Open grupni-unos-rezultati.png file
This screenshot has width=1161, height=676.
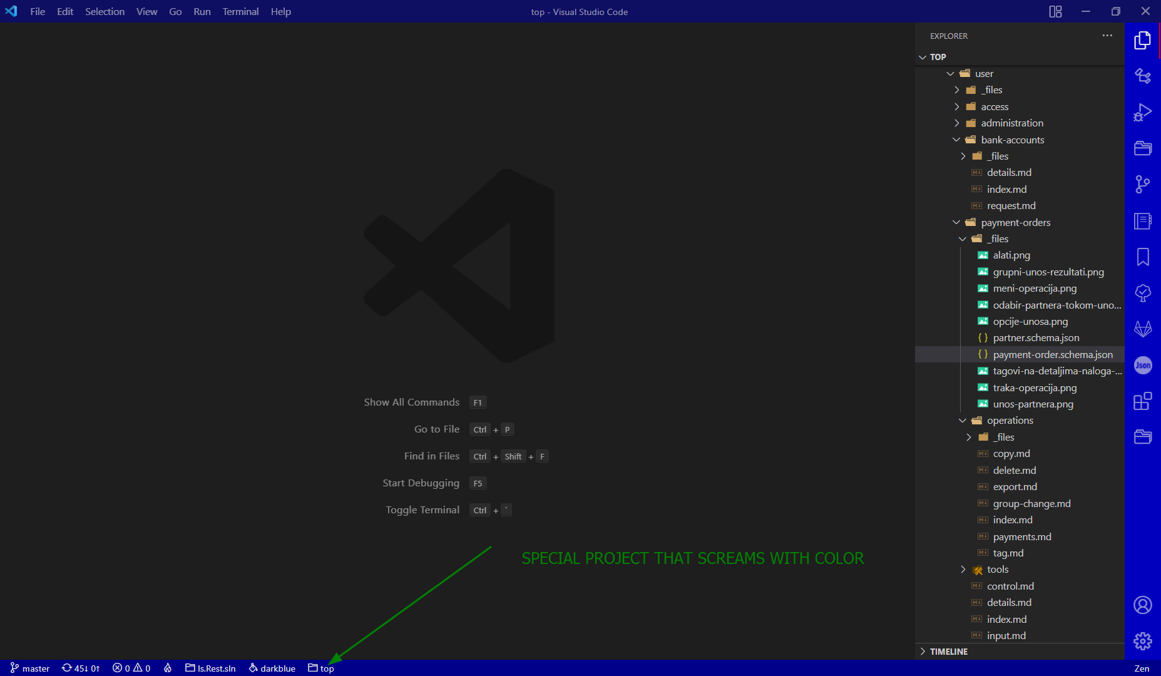coord(1020,272)
